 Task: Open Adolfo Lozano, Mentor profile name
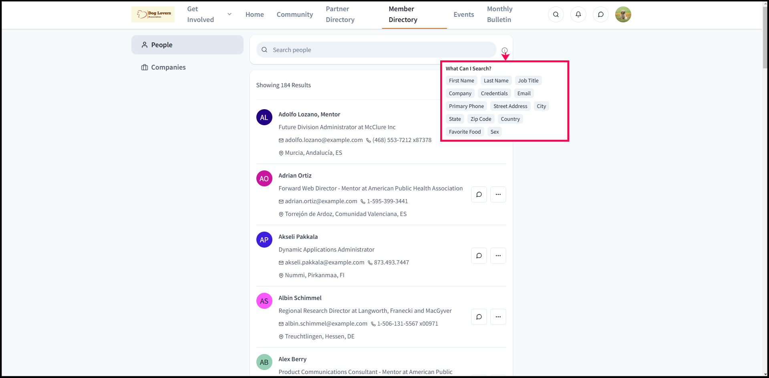309,114
